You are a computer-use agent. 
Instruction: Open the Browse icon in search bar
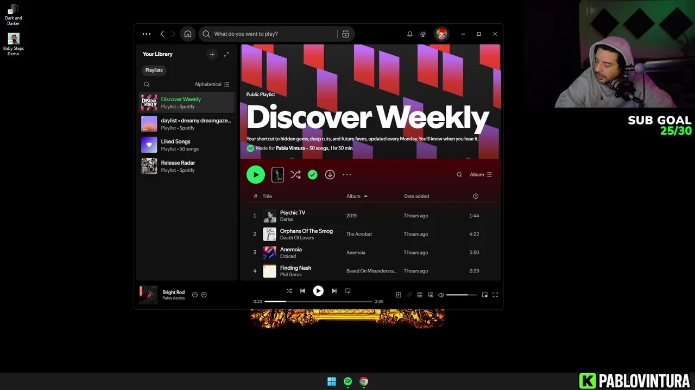coord(345,34)
